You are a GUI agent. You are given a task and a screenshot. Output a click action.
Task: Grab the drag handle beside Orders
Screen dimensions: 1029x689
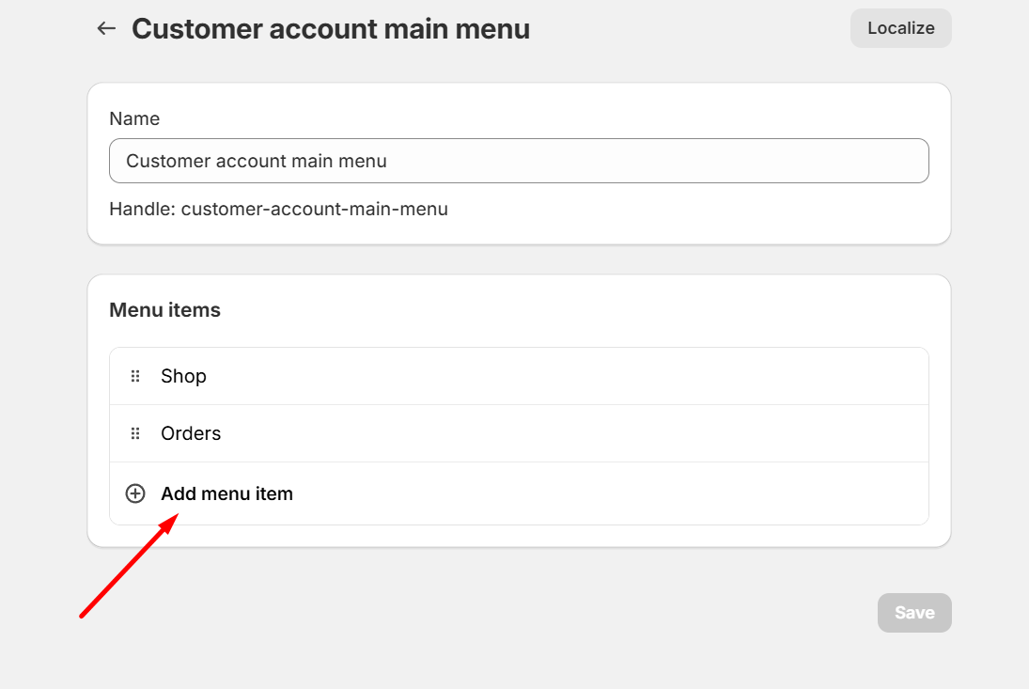click(x=135, y=433)
